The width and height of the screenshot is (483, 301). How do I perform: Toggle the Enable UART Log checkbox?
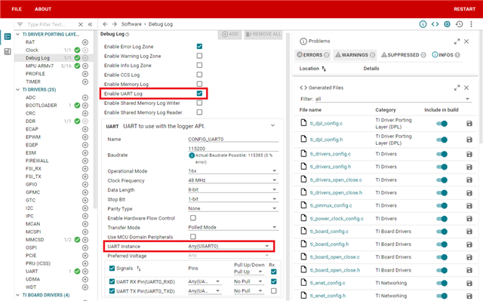tap(199, 94)
